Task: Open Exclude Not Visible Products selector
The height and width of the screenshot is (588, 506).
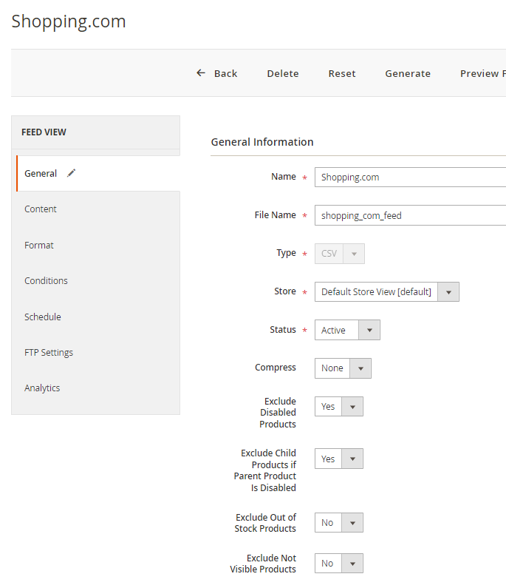Action: 338,564
